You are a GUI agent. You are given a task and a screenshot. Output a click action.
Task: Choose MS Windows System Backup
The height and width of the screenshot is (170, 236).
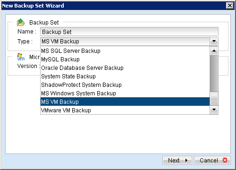point(125,93)
